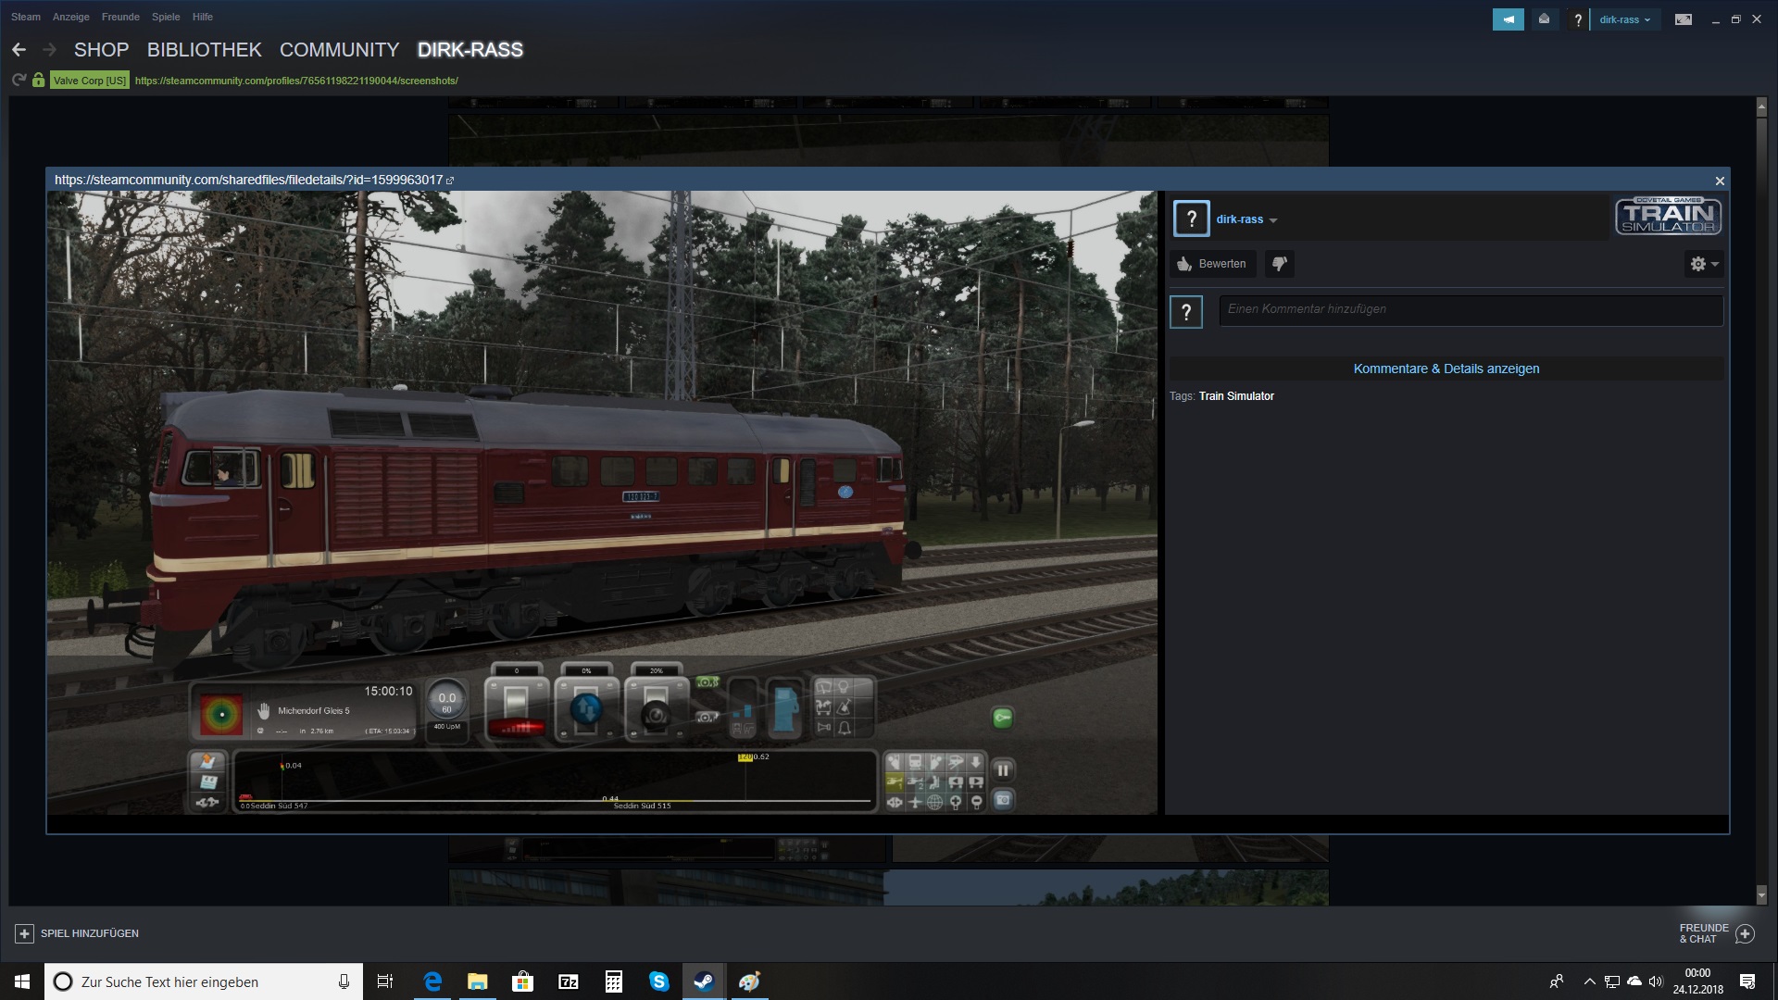
Task: Click the Train Simulator tag link
Action: click(x=1236, y=396)
